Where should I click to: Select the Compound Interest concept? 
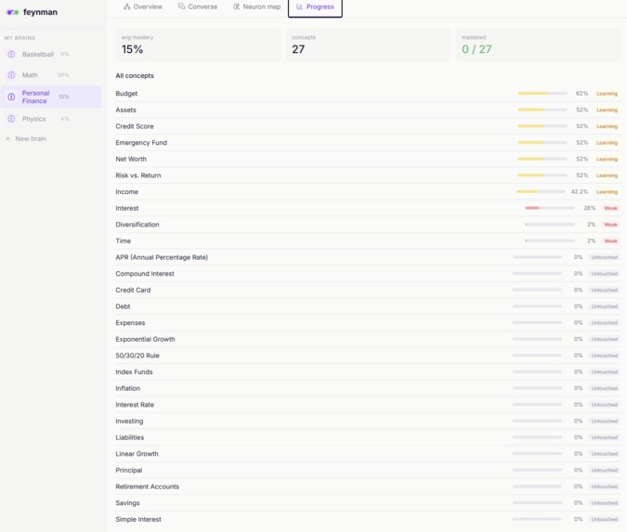[x=368, y=273]
